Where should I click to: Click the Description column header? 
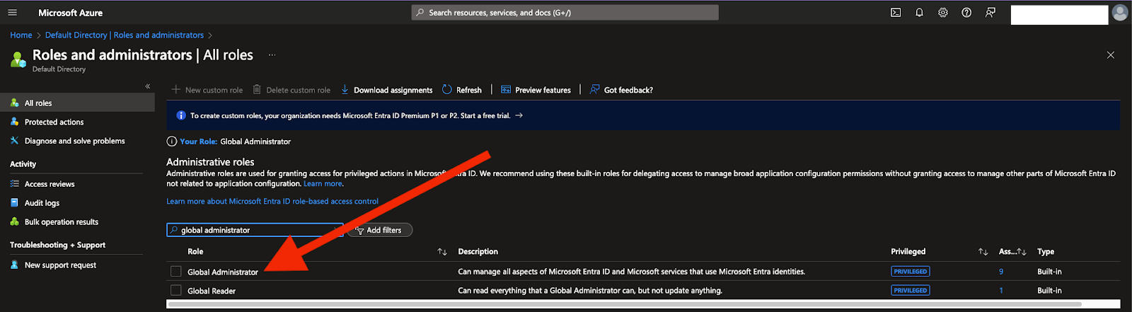pos(478,252)
